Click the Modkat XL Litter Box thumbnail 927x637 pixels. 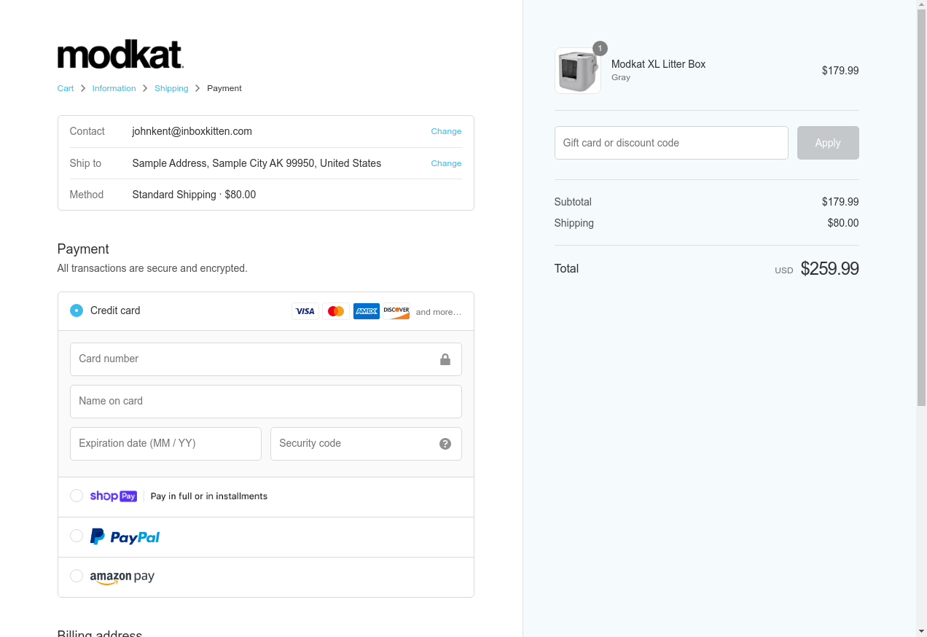tap(578, 71)
